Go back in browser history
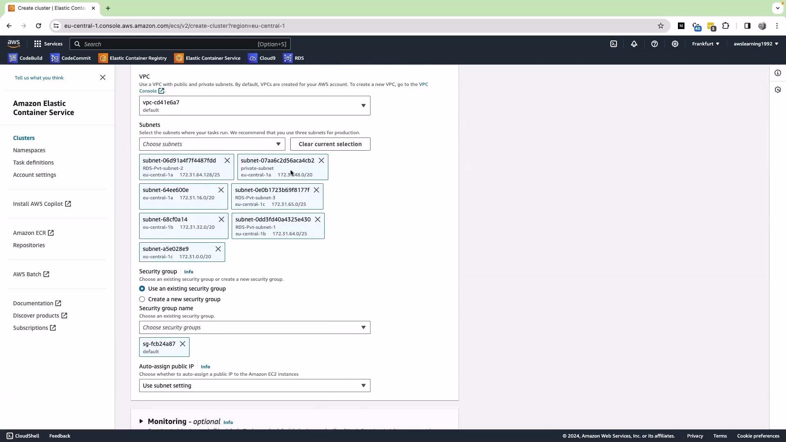The height and width of the screenshot is (442, 786). coord(9,26)
